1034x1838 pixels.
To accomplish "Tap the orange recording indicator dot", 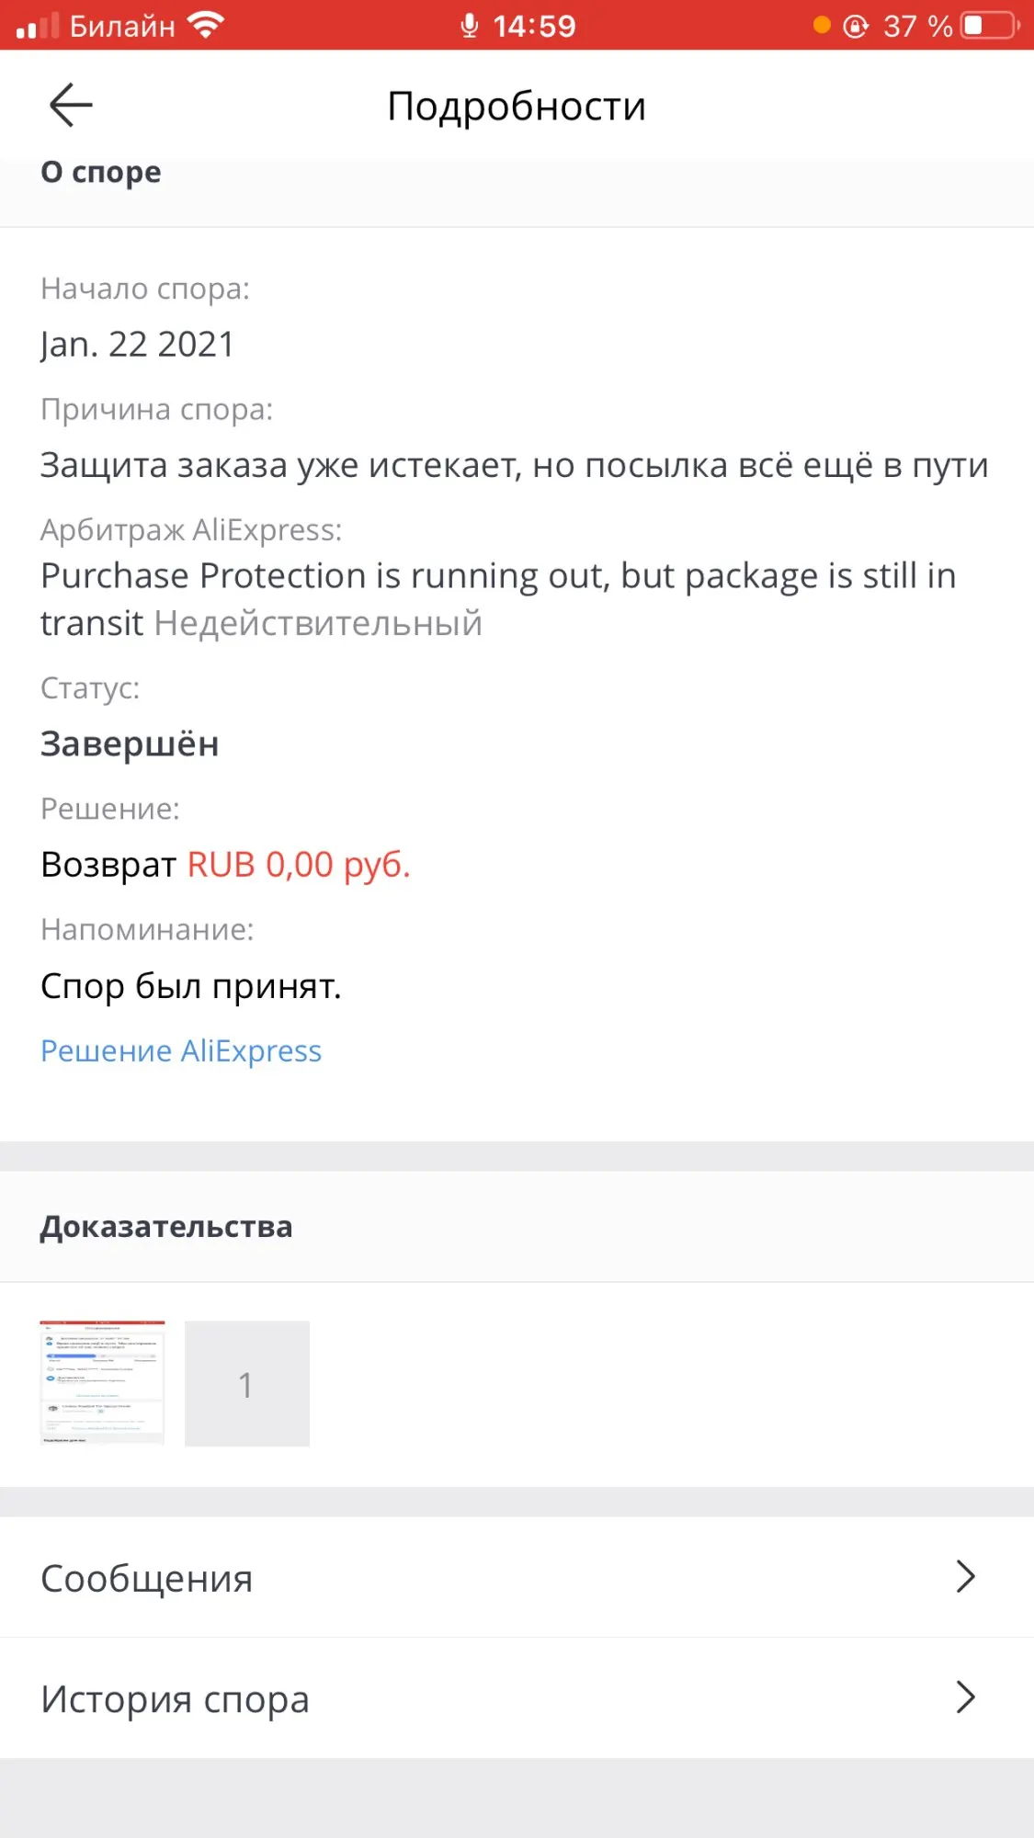I will coord(822,25).
